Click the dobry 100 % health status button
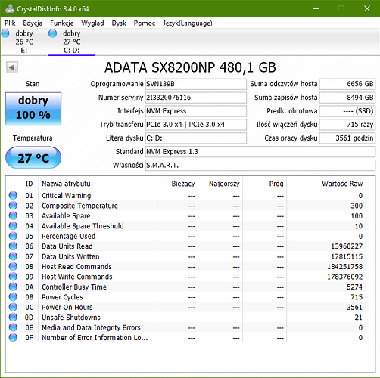 [x=33, y=109]
